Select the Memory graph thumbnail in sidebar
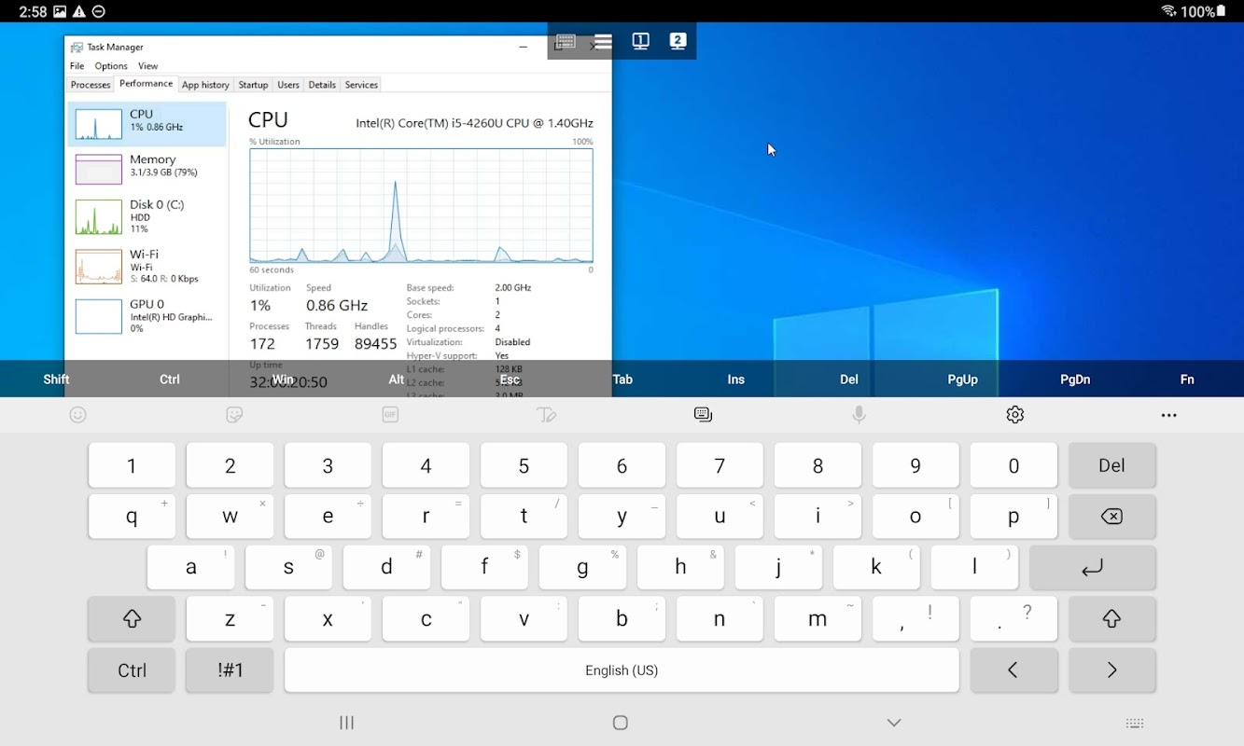 99,170
